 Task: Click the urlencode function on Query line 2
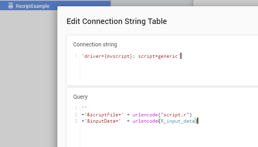click(x=145, y=115)
